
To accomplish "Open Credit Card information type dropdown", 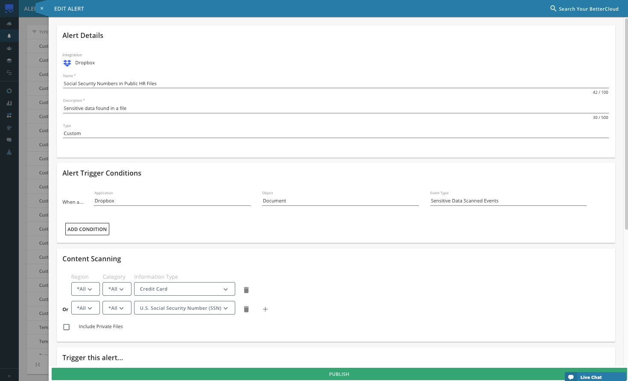I will [x=184, y=289].
